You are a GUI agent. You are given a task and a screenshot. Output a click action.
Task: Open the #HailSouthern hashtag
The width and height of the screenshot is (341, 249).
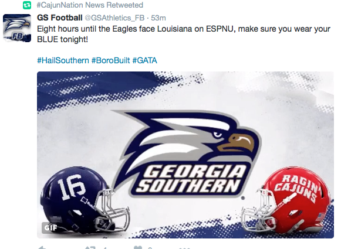coord(63,60)
